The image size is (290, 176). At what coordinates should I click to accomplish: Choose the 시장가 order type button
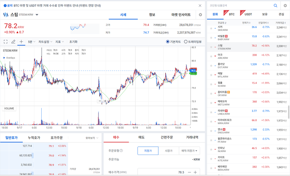coord(169,151)
